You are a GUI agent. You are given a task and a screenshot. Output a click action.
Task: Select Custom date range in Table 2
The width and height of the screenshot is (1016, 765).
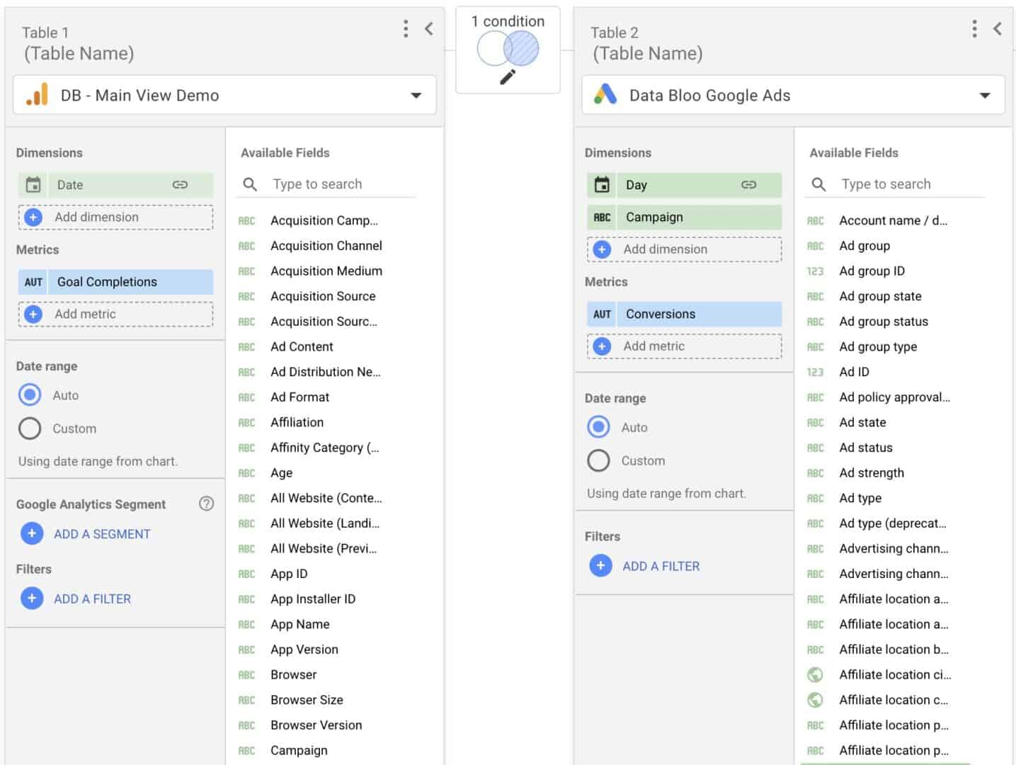(598, 460)
